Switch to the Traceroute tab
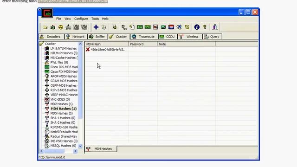This screenshot has width=297, height=167. click(144, 37)
